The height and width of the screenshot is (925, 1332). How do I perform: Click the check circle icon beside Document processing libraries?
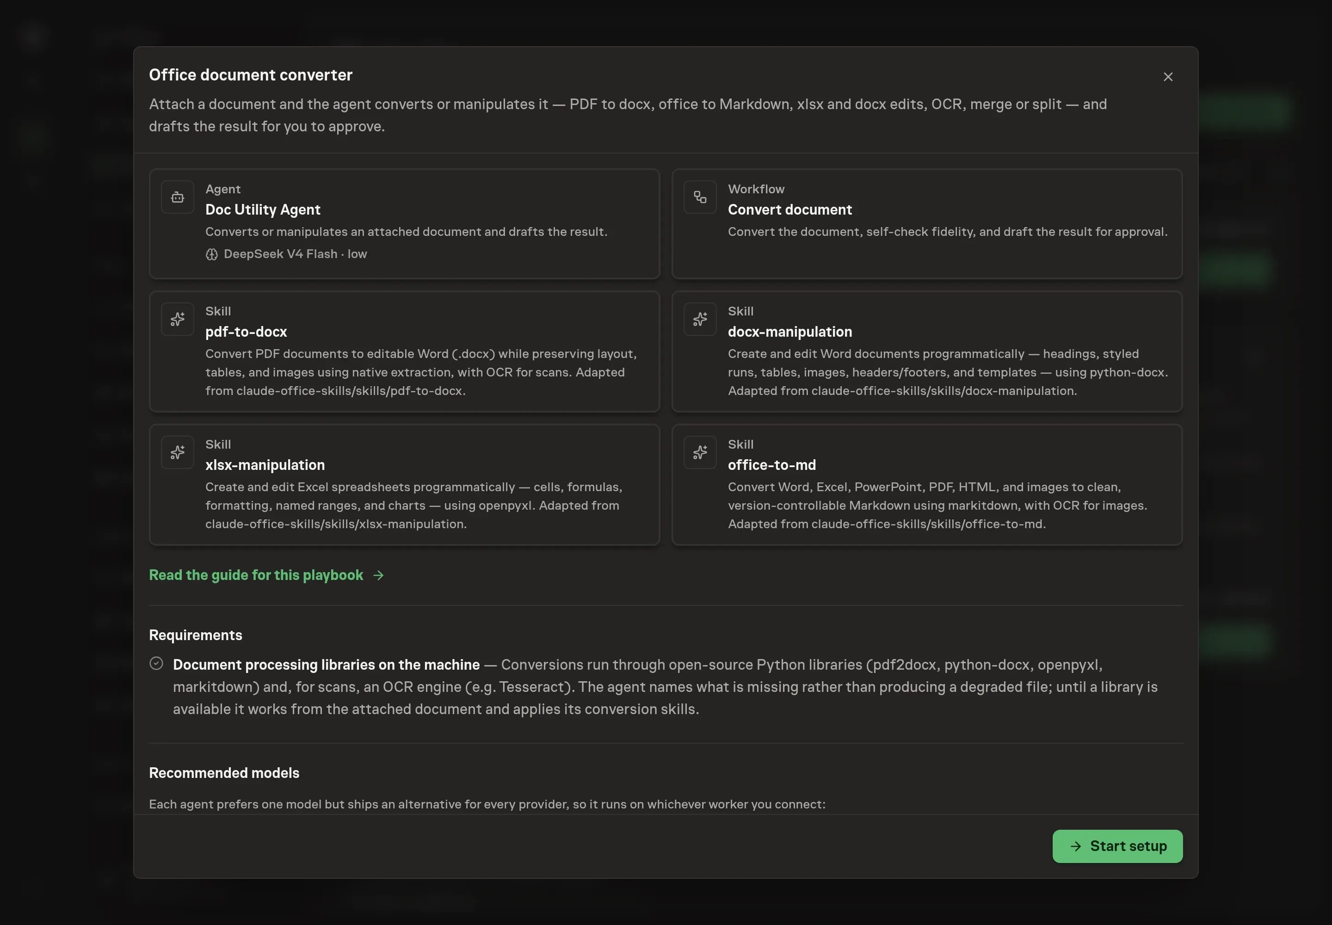coord(156,664)
